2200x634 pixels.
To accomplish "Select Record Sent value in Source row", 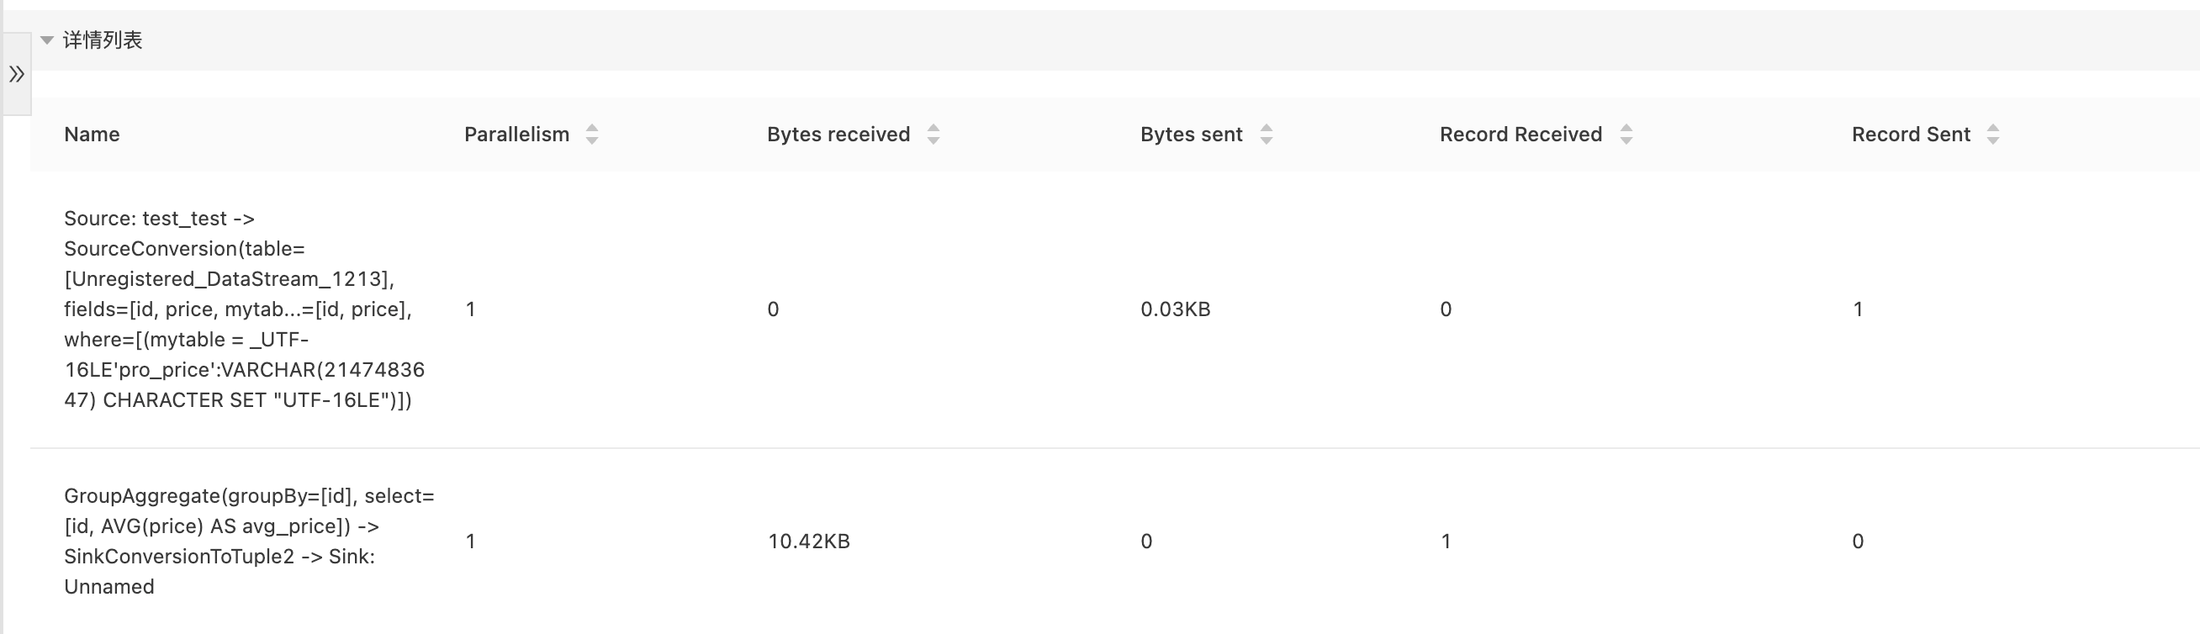I will (x=1858, y=309).
